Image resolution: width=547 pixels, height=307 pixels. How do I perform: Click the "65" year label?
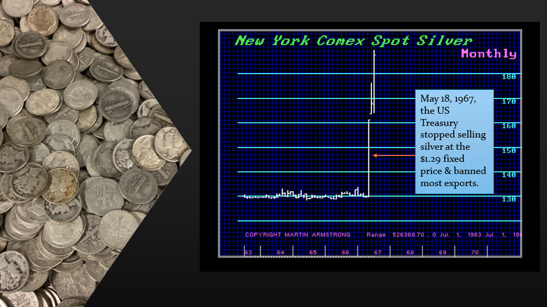[313, 252]
